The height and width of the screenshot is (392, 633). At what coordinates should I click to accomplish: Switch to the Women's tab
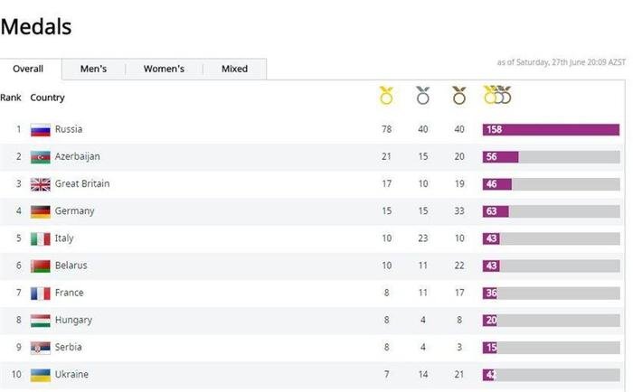click(164, 70)
